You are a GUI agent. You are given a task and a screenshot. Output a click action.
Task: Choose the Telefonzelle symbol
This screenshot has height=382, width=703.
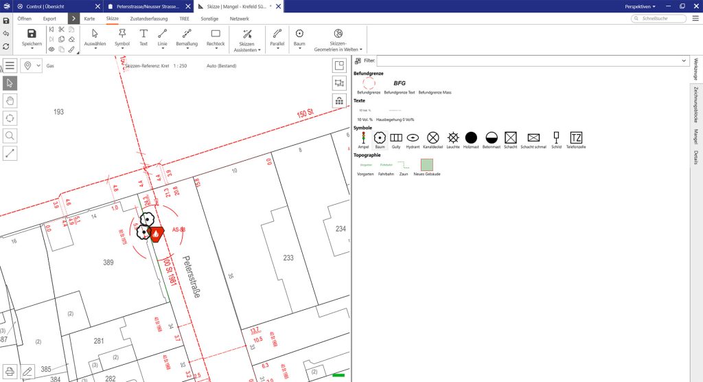click(x=577, y=138)
